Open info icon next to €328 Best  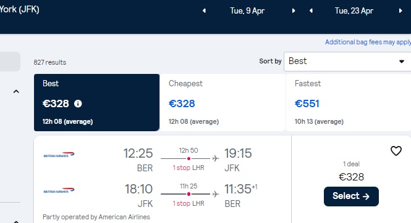78,103
